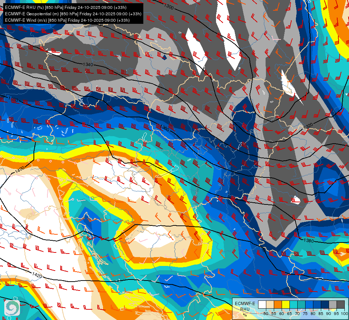
Task: Click the ECMWF-E legend title text
Action: (245, 304)
